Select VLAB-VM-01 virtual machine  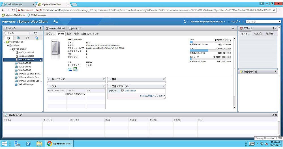(25, 63)
